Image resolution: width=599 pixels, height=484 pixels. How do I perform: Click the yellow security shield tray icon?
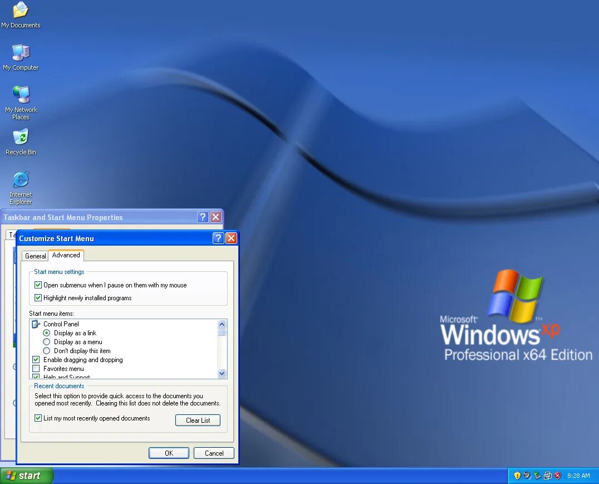pyautogui.click(x=517, y=476)
